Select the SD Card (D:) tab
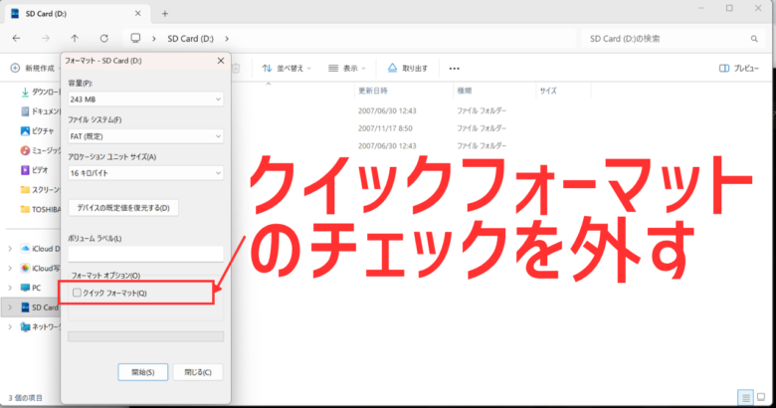The height and width of the screenshot is (408, 776). [x=77, y=13]
